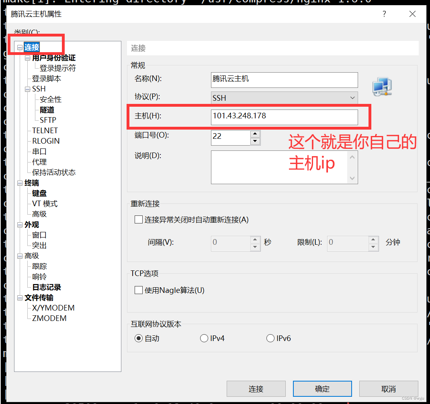430x404 pixels.
Task: Click the 限制 value field
Action: [x=348, y=244]
